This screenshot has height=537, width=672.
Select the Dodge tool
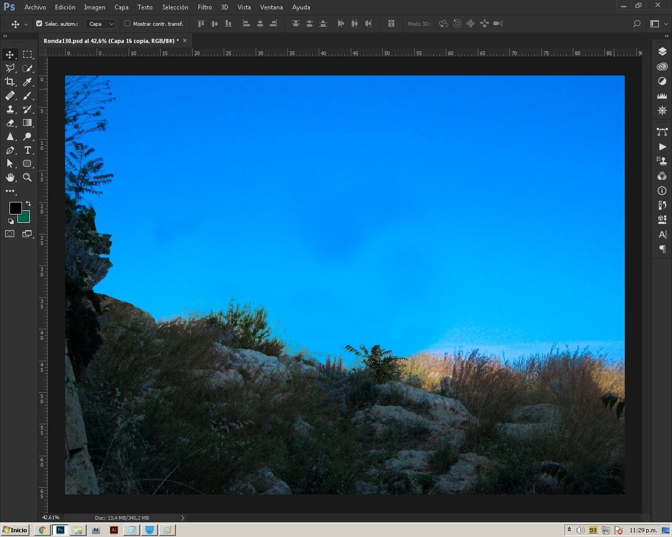pos(27,136)
